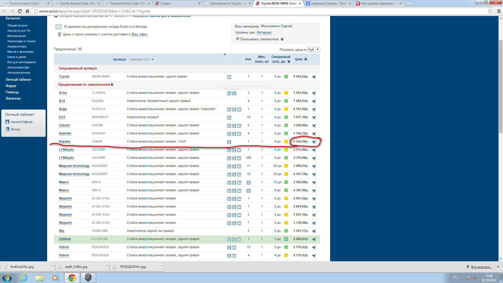Viewport: 503px width, 283px height.
Task: Open Optimal brand link
Action: point(65,239)
